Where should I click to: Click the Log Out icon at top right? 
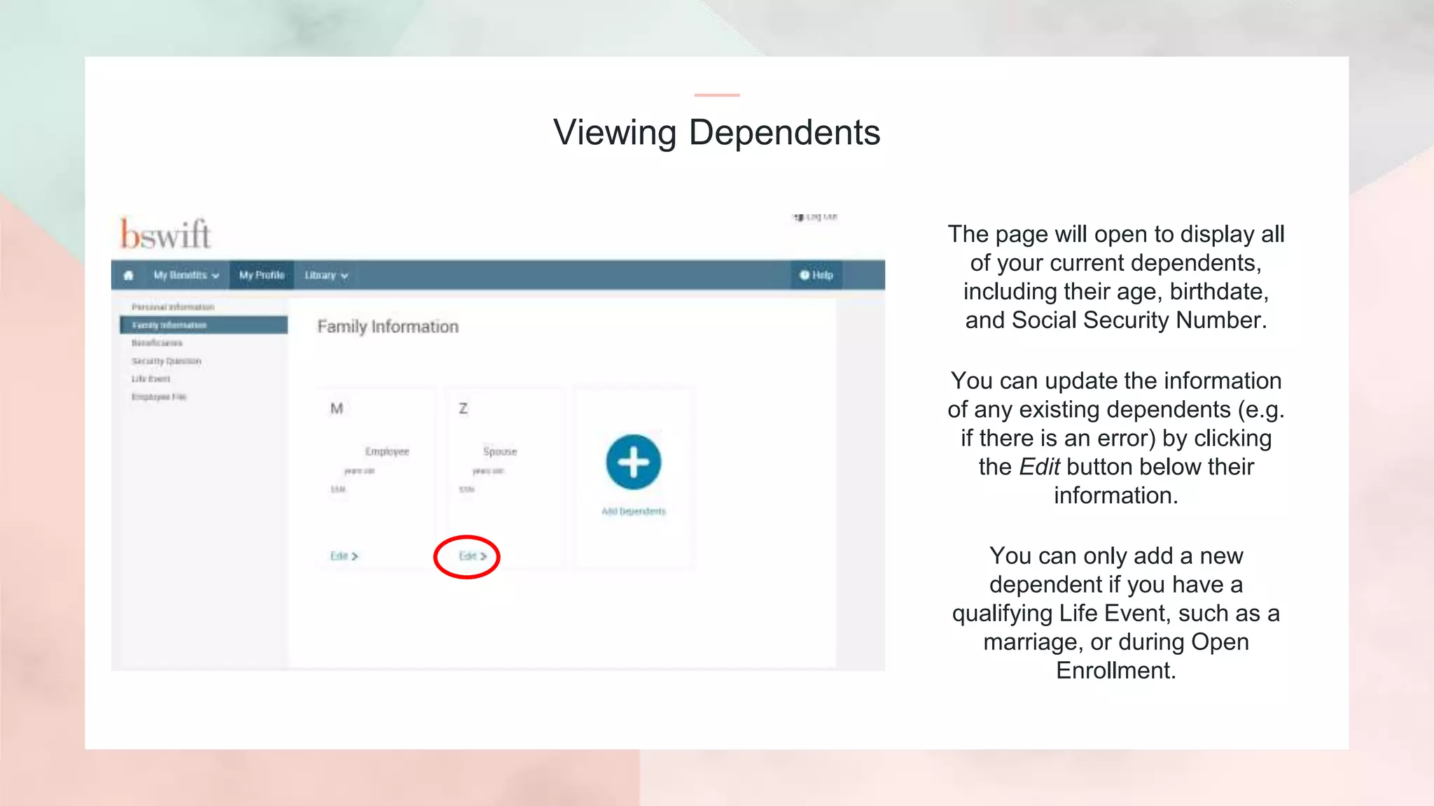(799, 217)
